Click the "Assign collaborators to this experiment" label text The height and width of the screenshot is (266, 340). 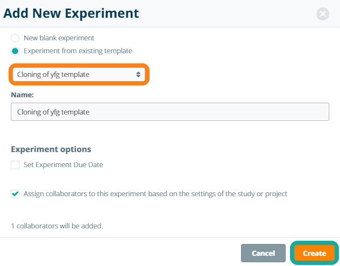155,194
